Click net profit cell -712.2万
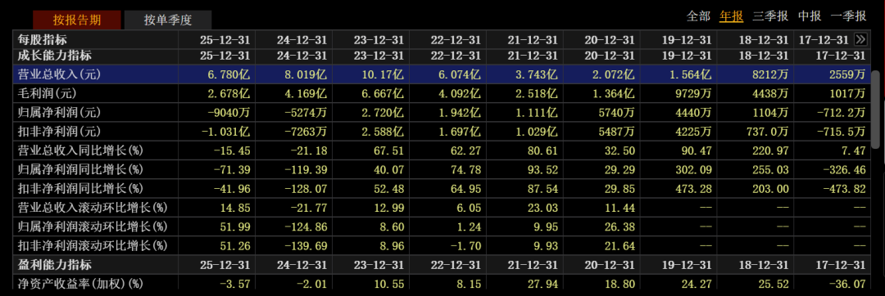 pyautogui.click(x=841, y=113)
